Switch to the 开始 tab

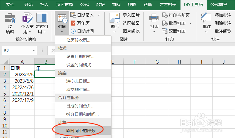point(28,5)
